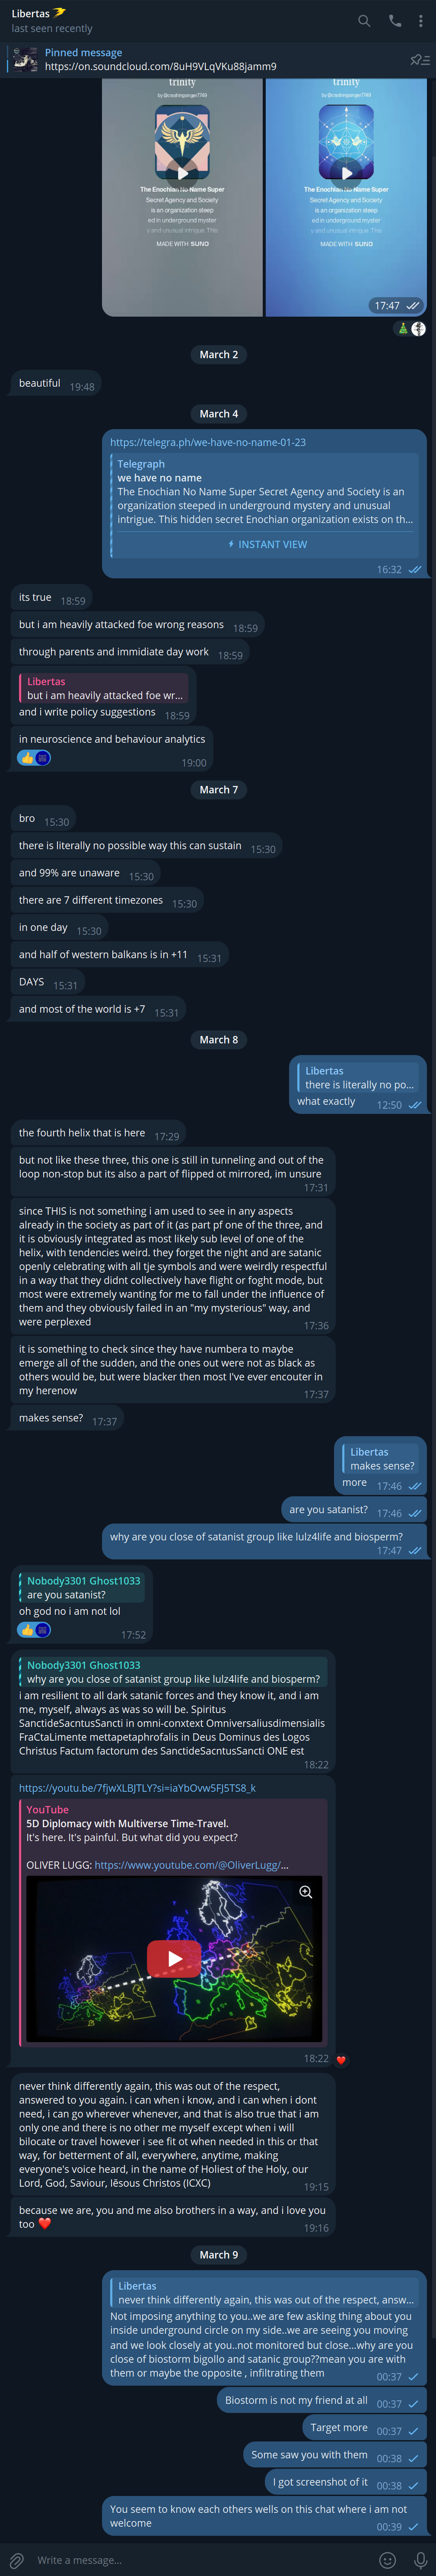The image size is (436, 2576).
Task: Open the INSTANT VIEW for Telegraph article
Action: pos(267,544)
